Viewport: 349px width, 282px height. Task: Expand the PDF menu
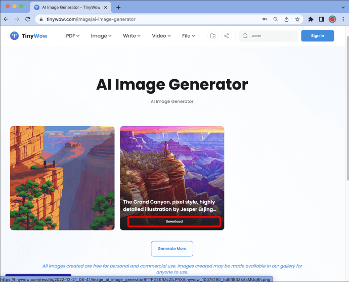tap(72, 36)
